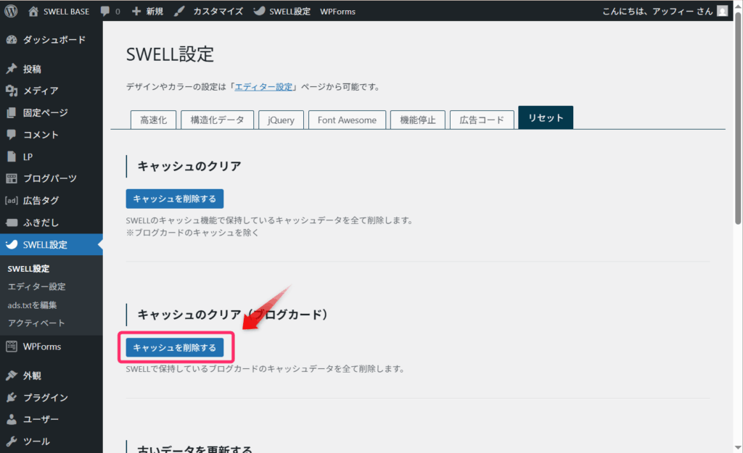Follow the エディター設定 link in description
Image resolution: width=743 pixels, height=453 pixels.
(x=264, y=87)
